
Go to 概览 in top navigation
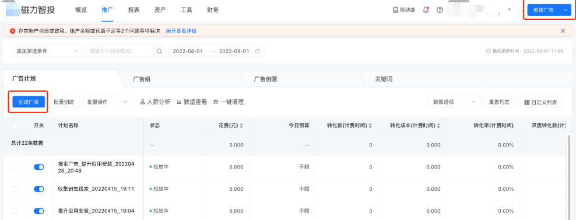pos(81,10)
